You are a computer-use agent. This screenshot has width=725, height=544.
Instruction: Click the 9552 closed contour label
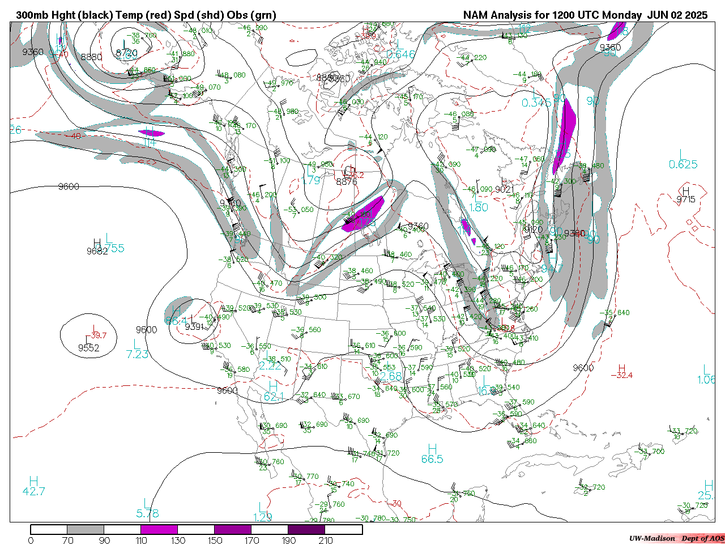coord(89,348)
